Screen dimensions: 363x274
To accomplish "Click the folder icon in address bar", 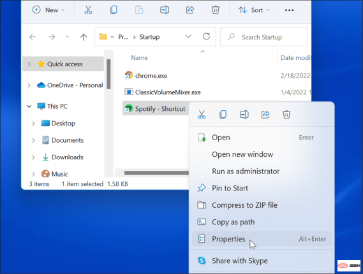I will pyautogui.click(x=103, y=36).
